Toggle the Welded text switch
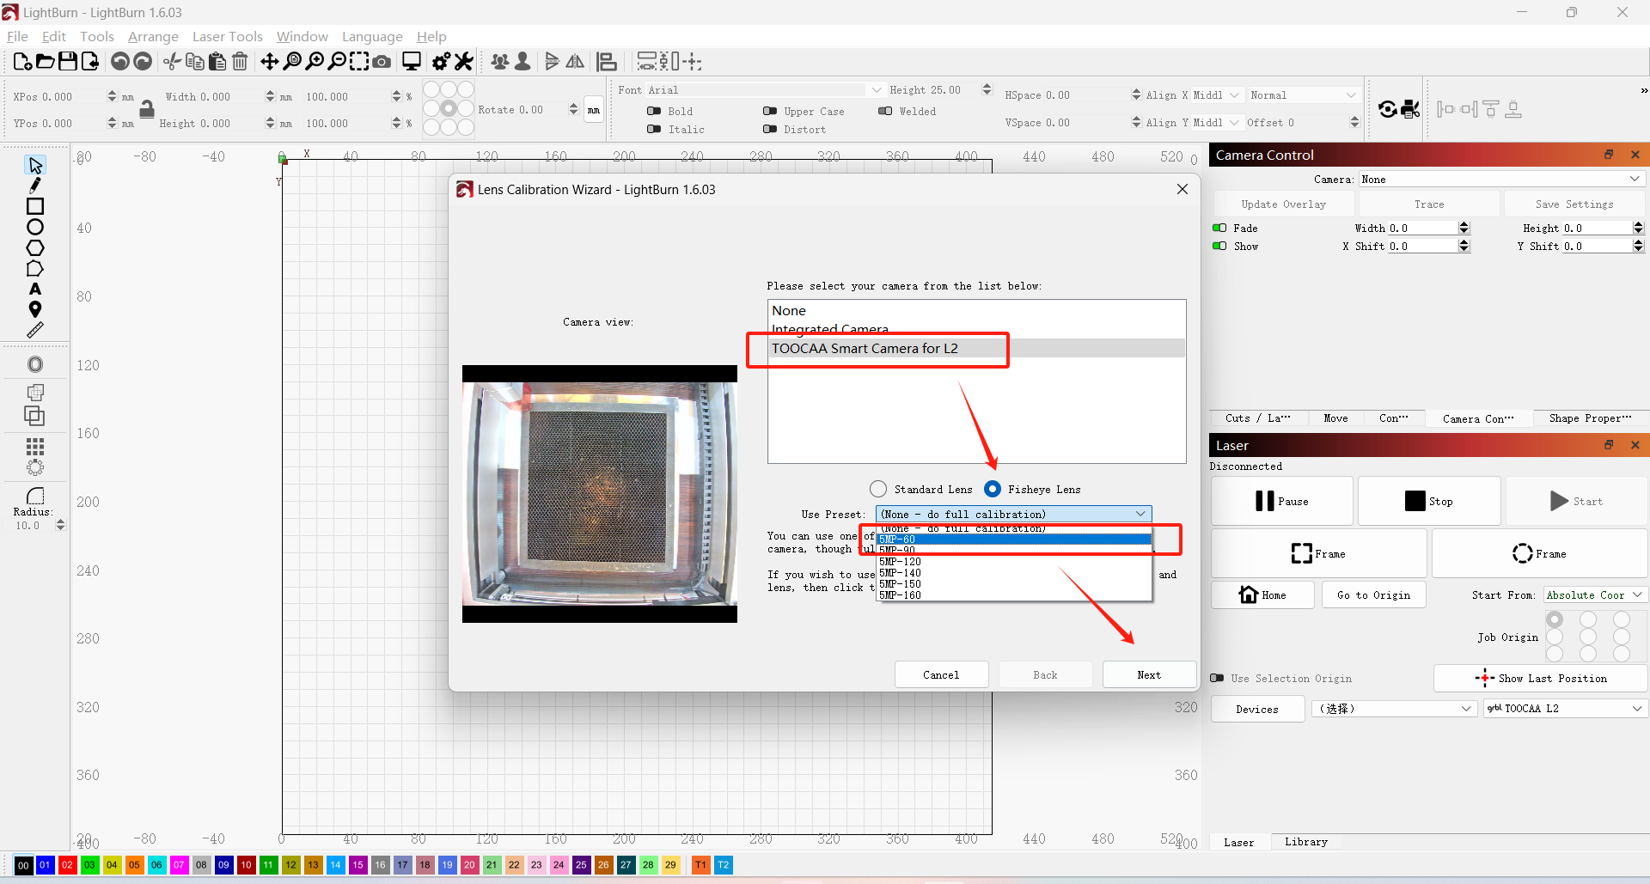 pyautogui.click(x=885, y=111)
